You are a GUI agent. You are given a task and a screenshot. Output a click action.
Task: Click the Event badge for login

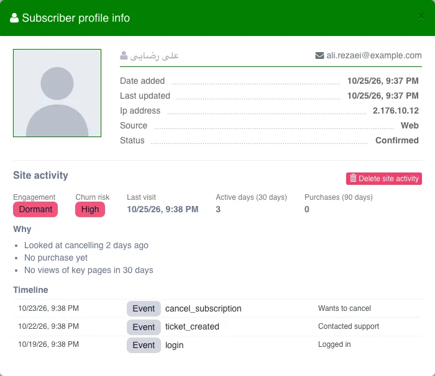(x=144, y=345)
